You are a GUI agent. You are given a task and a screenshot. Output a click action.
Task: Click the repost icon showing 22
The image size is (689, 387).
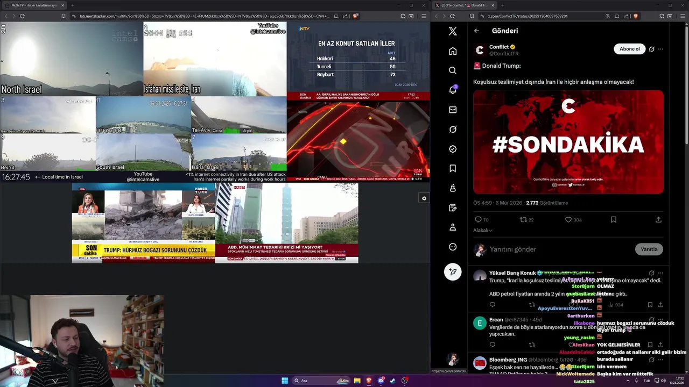[523, 220]
